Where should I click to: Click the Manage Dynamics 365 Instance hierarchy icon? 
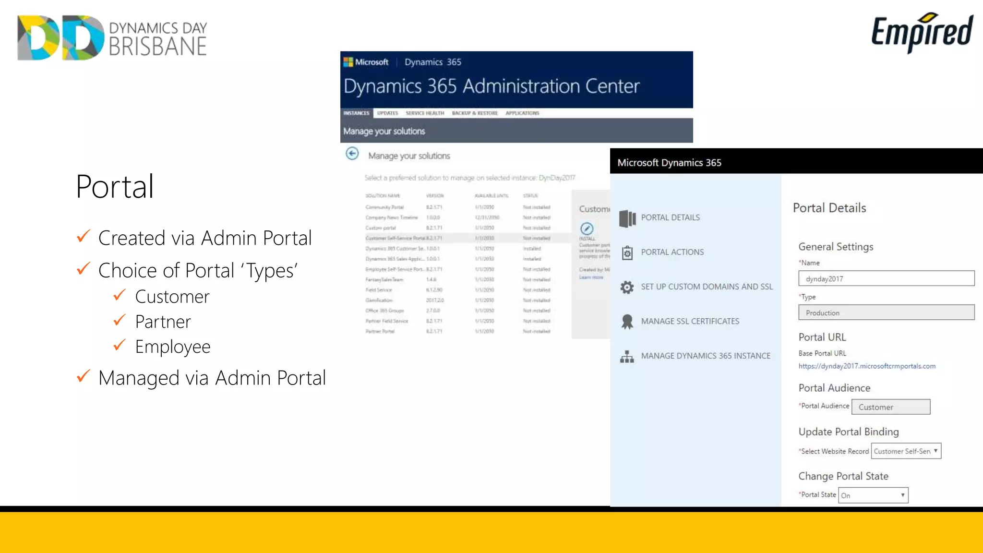627,356
